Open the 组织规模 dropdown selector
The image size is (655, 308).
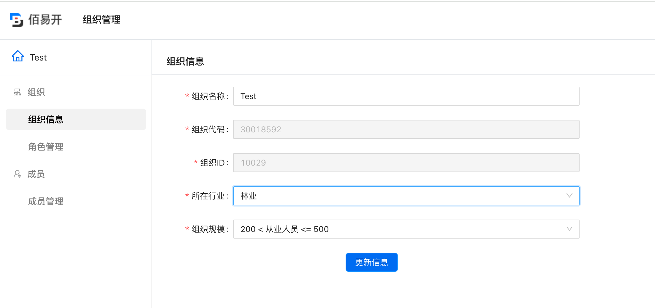tap(406, 229)
